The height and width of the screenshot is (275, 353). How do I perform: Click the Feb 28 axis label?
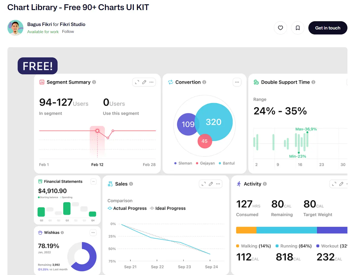coord(149,165)
